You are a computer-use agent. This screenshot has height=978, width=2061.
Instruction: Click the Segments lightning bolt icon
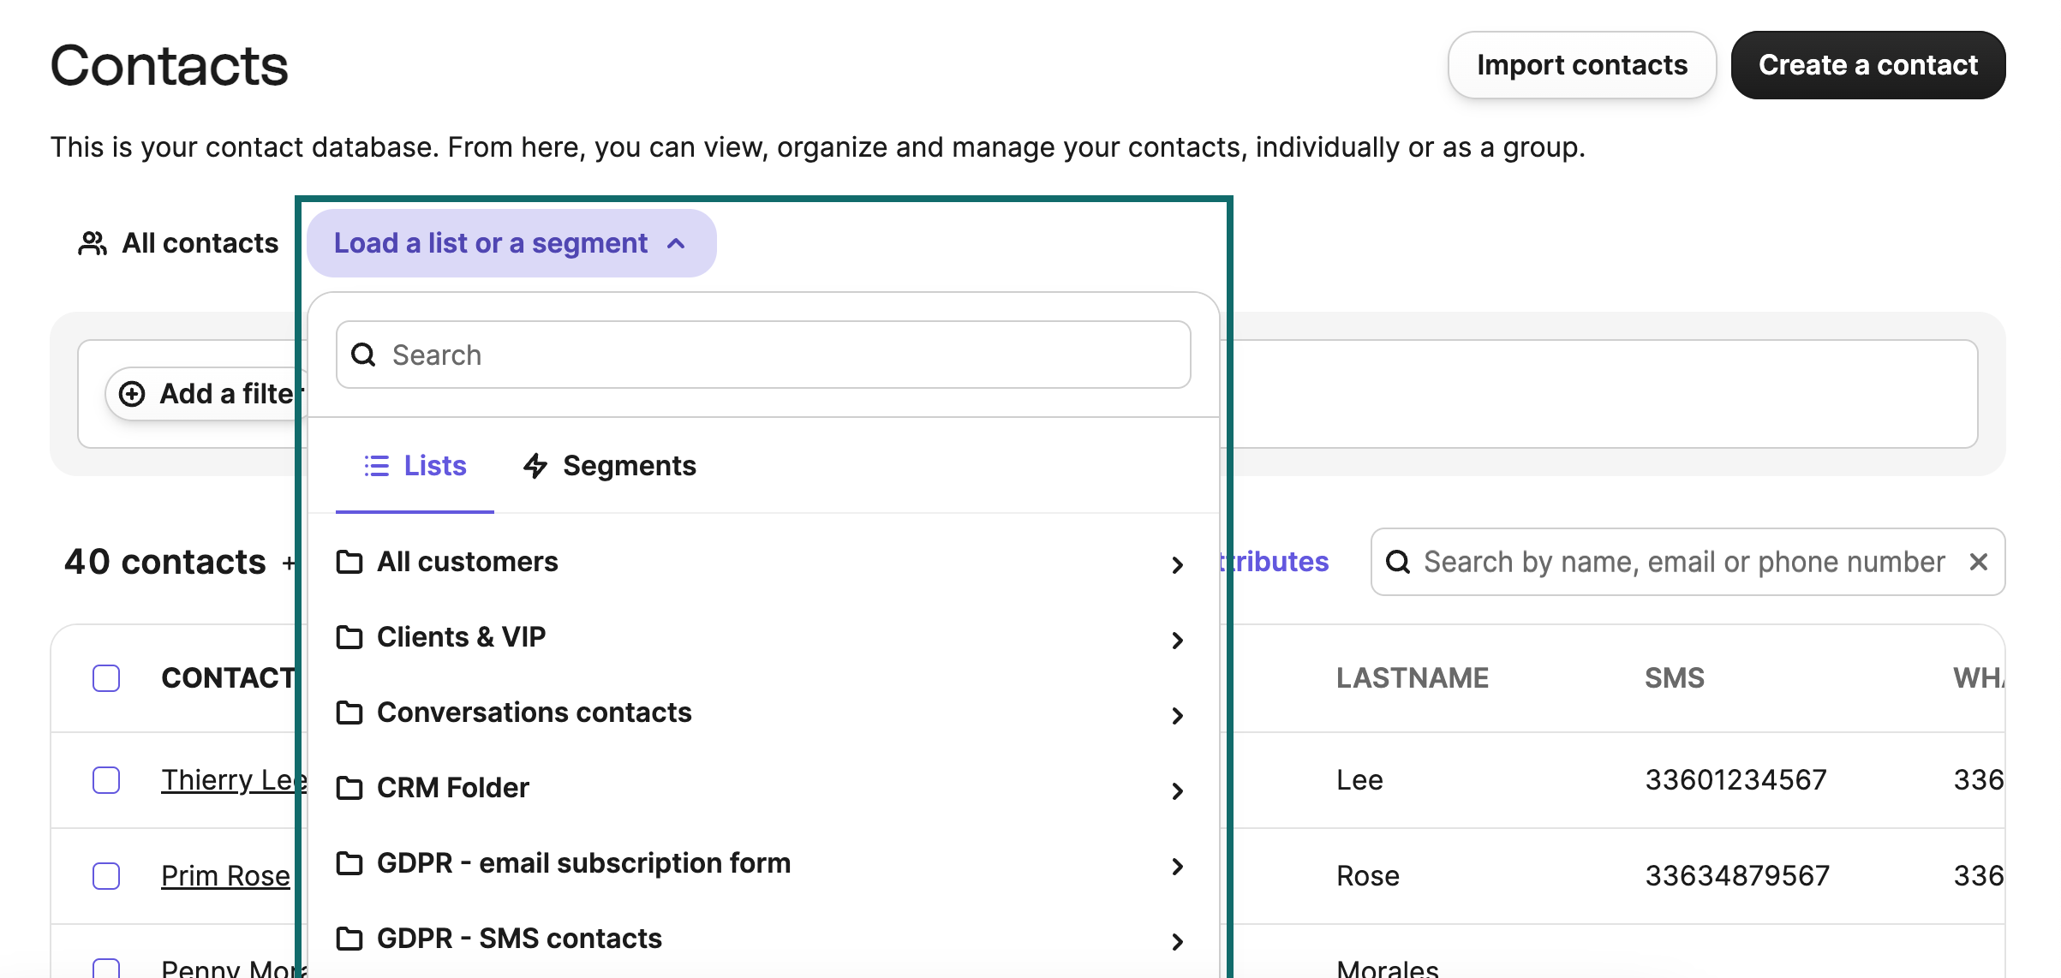[x=535, y=465]
